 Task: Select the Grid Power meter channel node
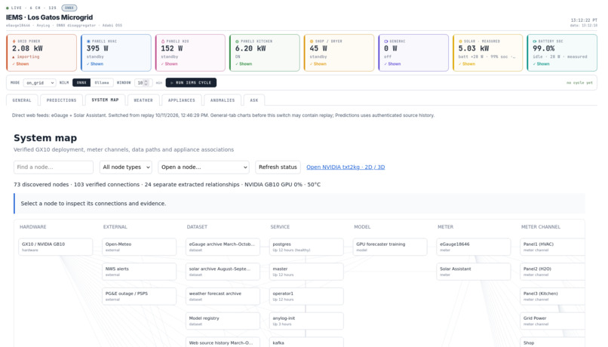point(552,321)
